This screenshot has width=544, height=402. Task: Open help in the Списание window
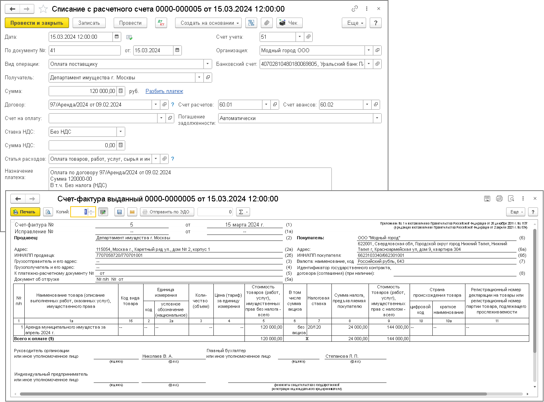(375, 23)
